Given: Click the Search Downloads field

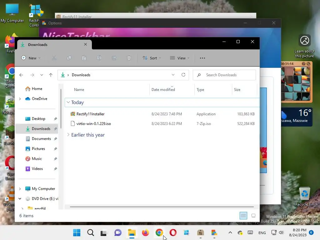Looking at the screenshot, I should point(224,75).
